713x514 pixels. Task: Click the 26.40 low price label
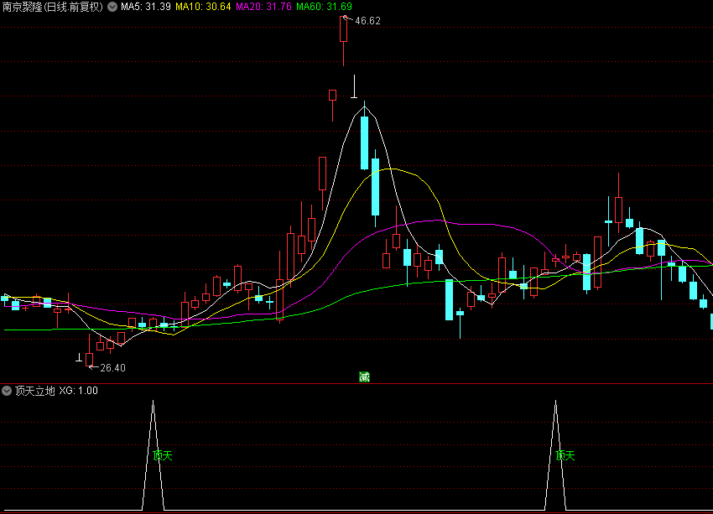point(112,367)
